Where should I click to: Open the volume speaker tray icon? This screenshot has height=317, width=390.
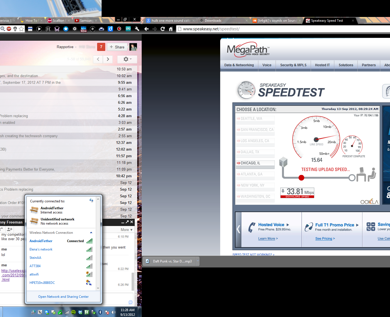click(x=114, y=312)
